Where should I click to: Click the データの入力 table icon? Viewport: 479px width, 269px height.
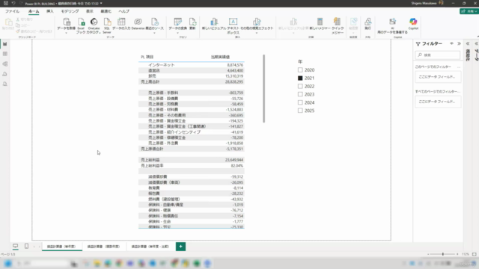(121, 22)
